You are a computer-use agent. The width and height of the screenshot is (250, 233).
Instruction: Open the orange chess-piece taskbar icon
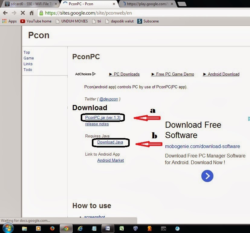click(x=150, y=228)
